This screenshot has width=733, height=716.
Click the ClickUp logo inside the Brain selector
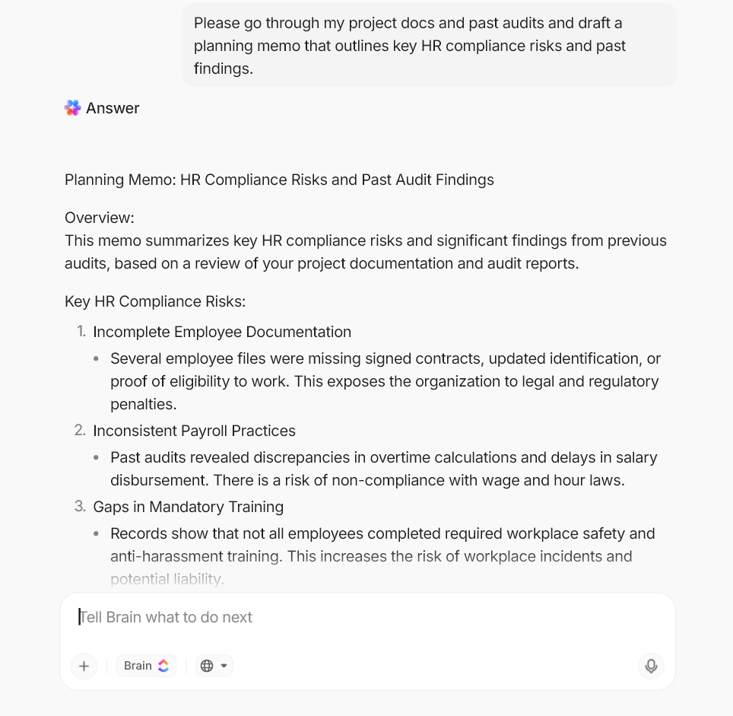[163, 665]
